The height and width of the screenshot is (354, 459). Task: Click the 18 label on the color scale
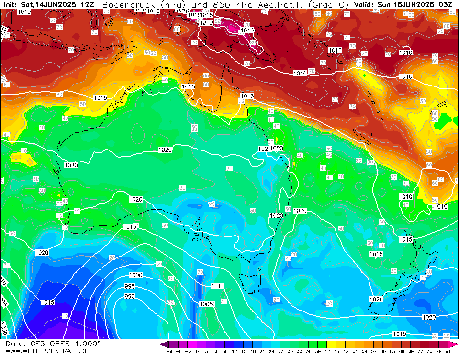[x=253, y=351]
